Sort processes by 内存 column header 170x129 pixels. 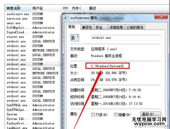[x=78, y=8]
